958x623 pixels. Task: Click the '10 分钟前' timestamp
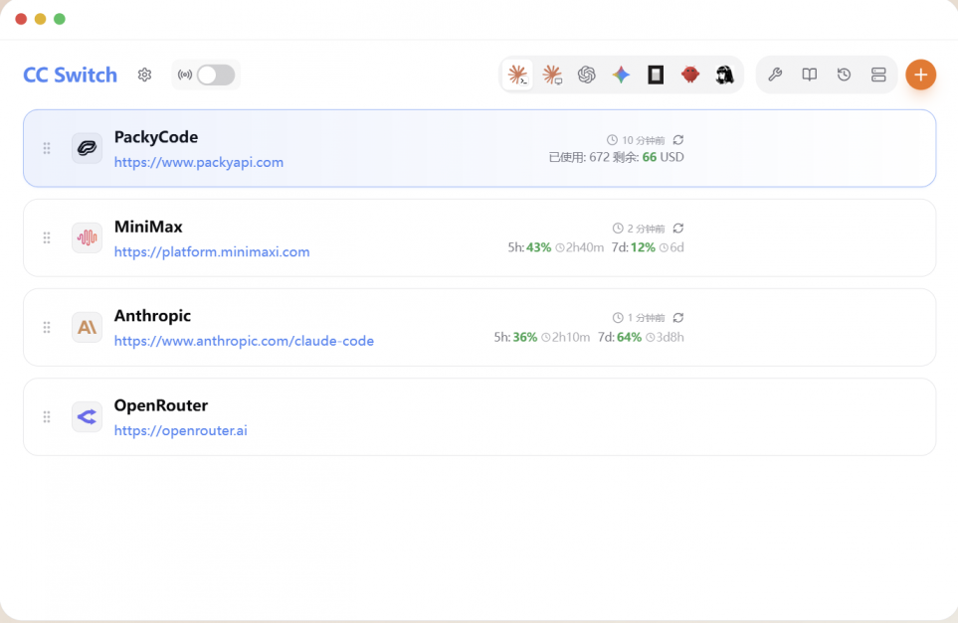click(643, 140)
